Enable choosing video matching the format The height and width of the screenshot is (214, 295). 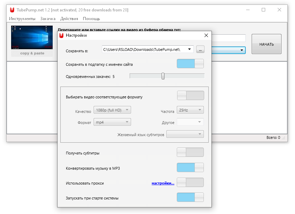[190, 96]
